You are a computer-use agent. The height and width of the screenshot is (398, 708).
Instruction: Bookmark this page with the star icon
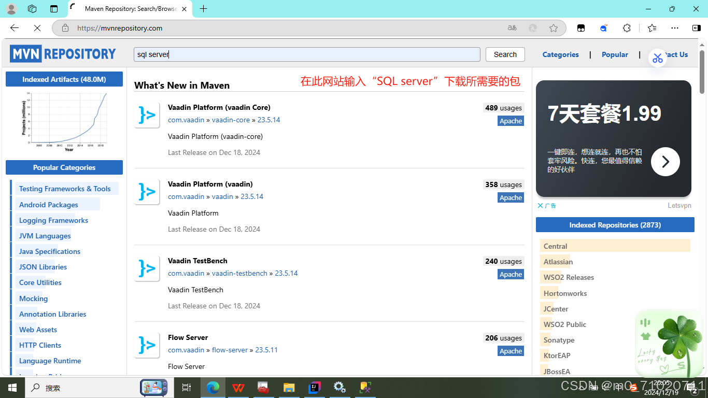click(x=554, y=28)
